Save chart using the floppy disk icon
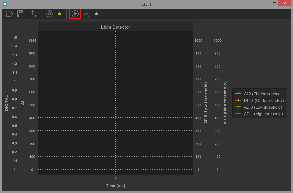 tap(21, 14)
